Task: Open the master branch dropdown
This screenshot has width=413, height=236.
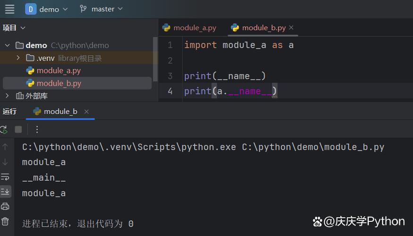Action: click(102, 9)
